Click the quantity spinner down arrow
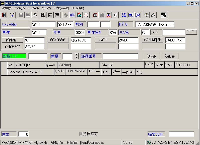200x145 pixels. click(x=76, y=58)
